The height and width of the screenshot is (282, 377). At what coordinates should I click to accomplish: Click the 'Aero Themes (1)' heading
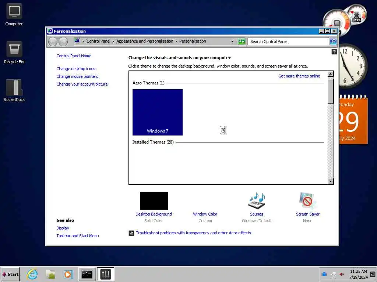point(148,83)
